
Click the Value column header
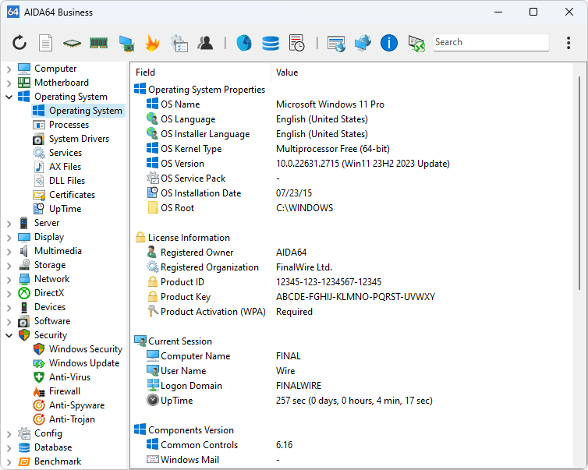click(287, 72)
